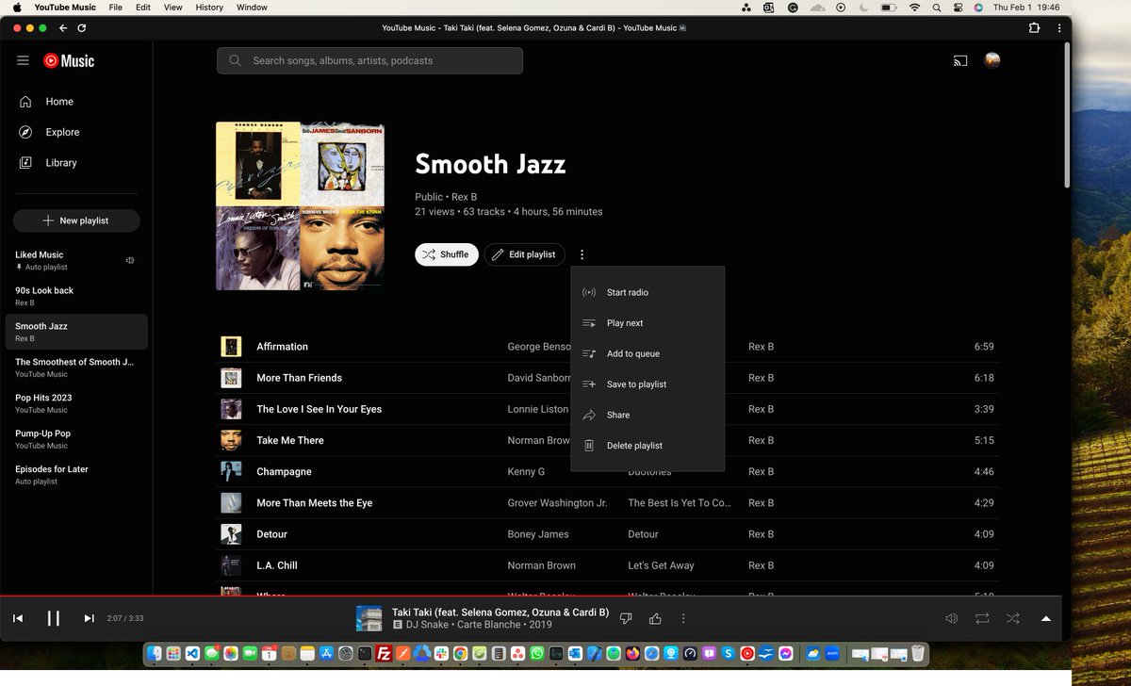Image resolution: width=1131 pixels, height=686 pixels.
Task: Click The Love I See In Your Eyes
Action: click(319, 409)
